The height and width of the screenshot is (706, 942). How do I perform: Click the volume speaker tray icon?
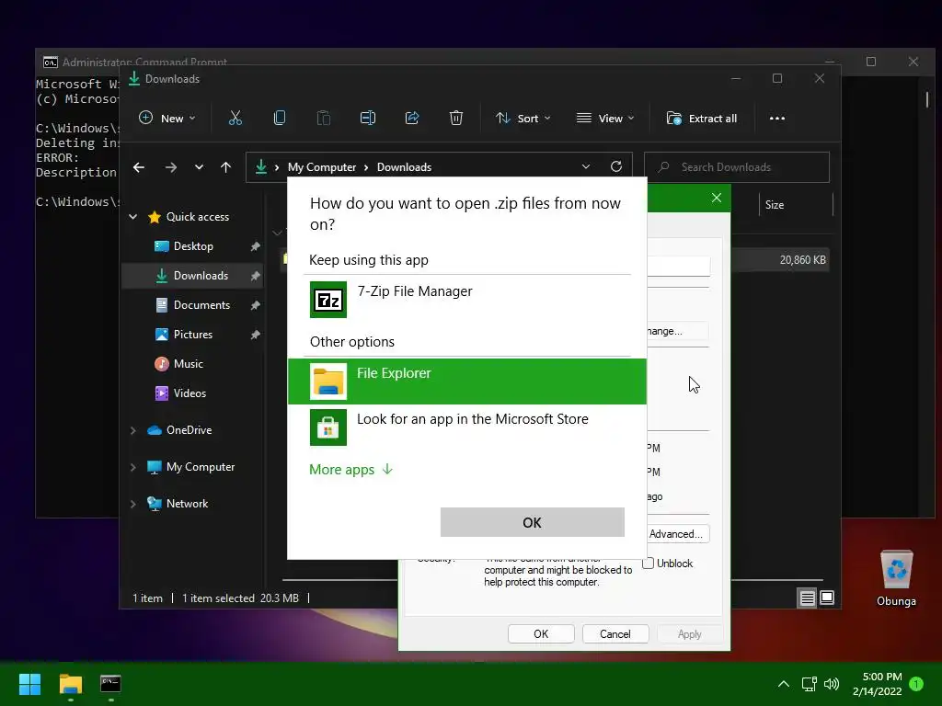[832, 684]
